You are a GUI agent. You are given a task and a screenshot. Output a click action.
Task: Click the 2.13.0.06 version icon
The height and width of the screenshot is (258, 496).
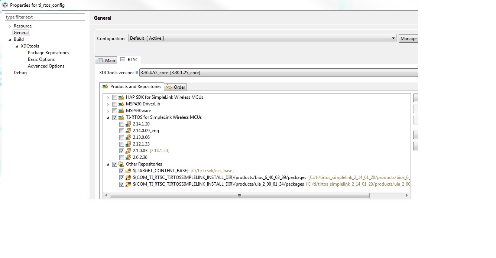click(x=128, y=137)
